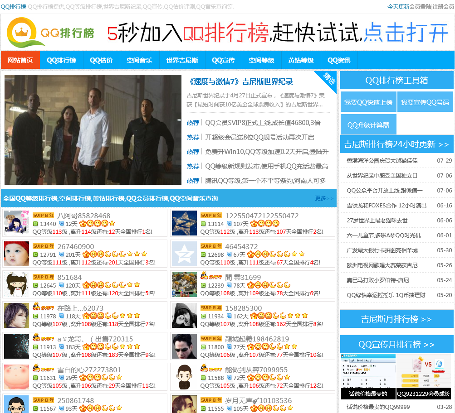
Task: Open 开超级会员送8位QQ靓号 news link
Action: coord(259,137)
